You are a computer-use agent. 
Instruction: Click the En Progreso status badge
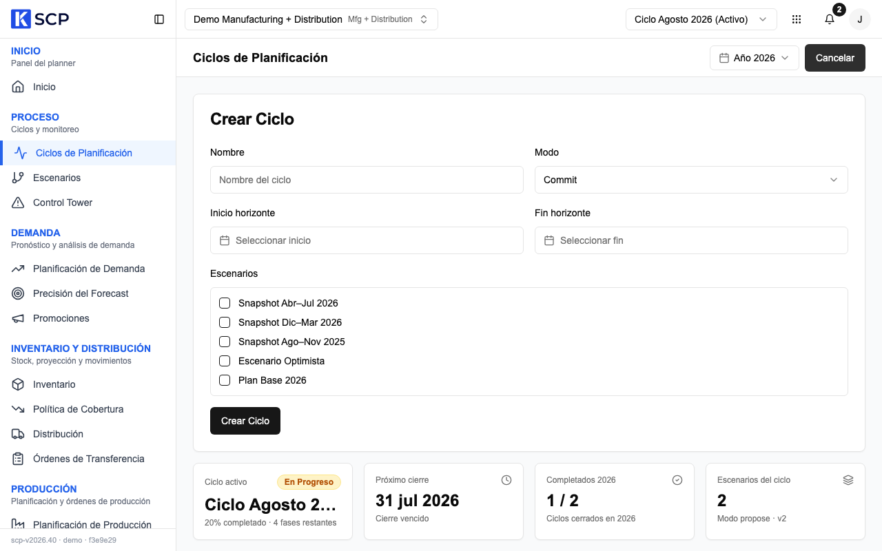point(309,482)
